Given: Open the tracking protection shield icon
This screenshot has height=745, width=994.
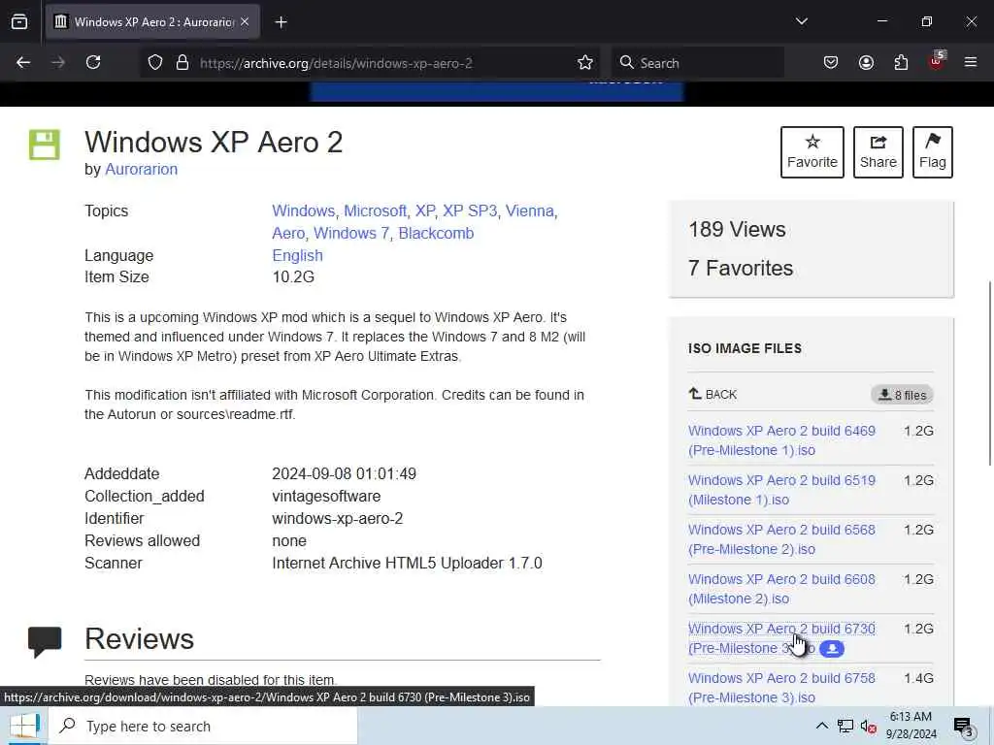Looking at the screenshot, I should [x=155, y=62].
